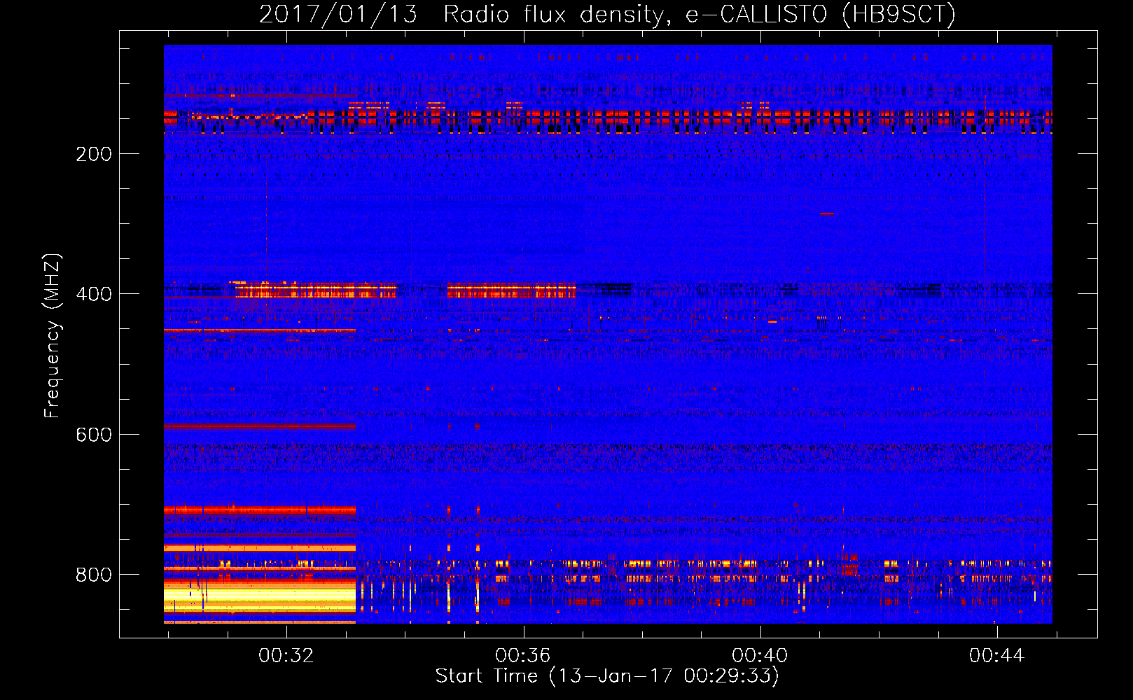Click the 00:40 time tick label
Viewport: 1133px width, 700px height.
pos(760,656)
